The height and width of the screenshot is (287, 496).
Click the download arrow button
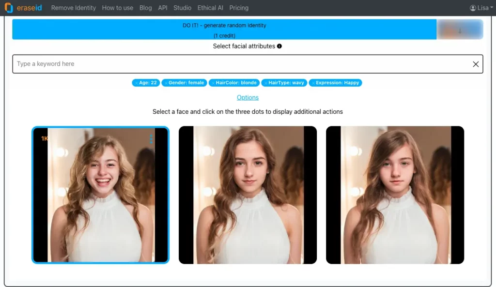pos(459,30)
